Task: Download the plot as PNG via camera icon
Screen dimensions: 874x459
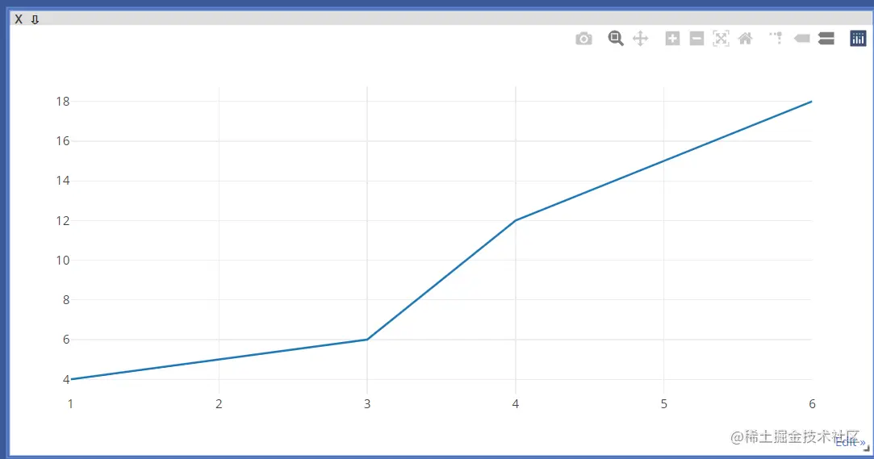Action: [x=583, y=39]
